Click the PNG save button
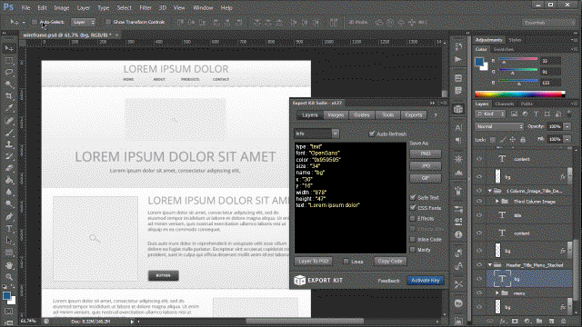Image resolution: width=582 pixels, height=327 pixels. (x=426, y=154)
